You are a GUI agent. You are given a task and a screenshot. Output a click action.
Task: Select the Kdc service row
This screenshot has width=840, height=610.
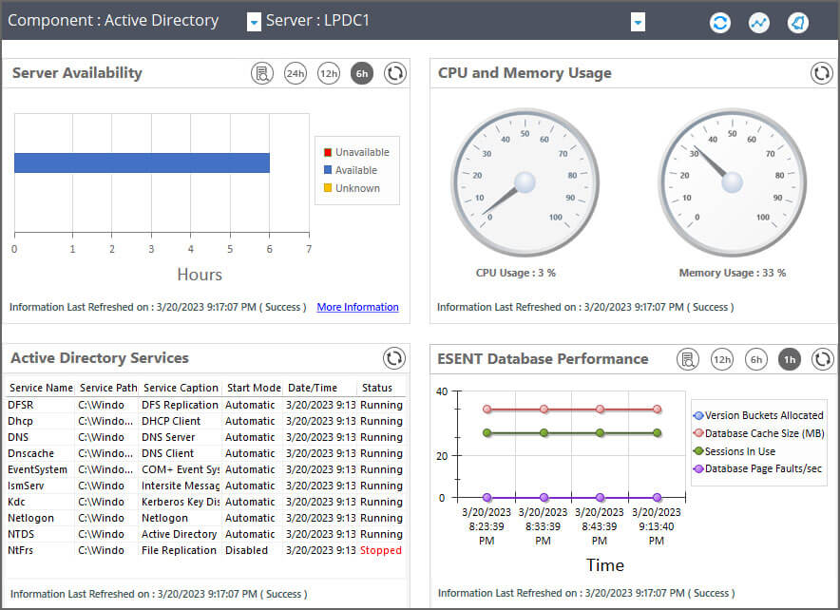click(x=205, y=502)
